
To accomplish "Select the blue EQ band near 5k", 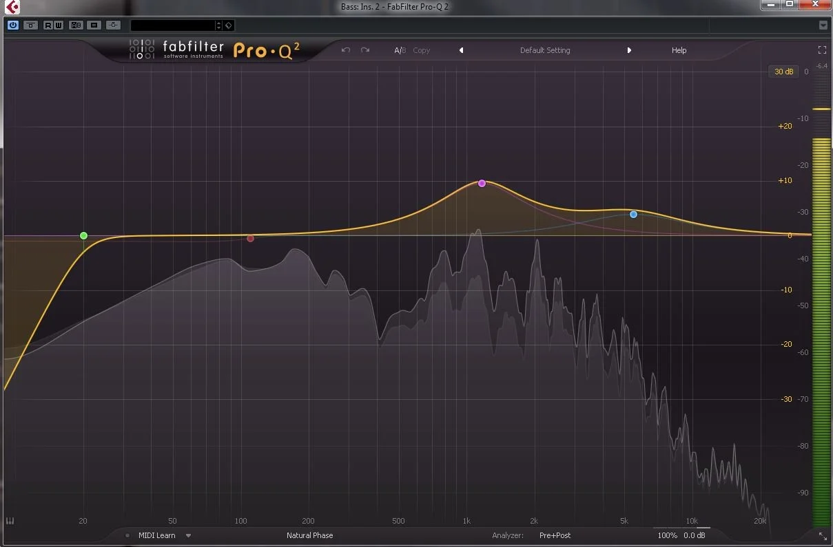I will (x=633, y=214).
